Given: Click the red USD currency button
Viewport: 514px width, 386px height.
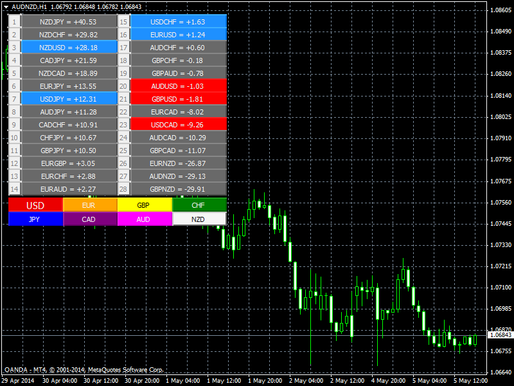Looking at the screenshot, I should [35, 205].
